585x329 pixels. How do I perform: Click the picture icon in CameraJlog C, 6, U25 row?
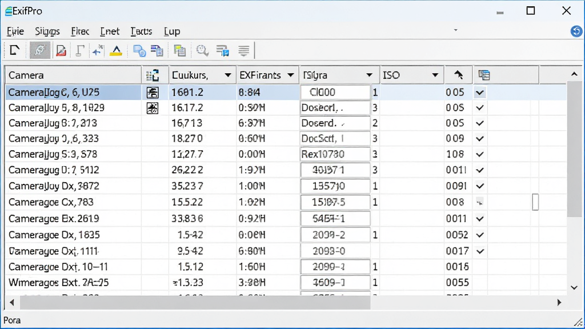click(x=152, y=92)
